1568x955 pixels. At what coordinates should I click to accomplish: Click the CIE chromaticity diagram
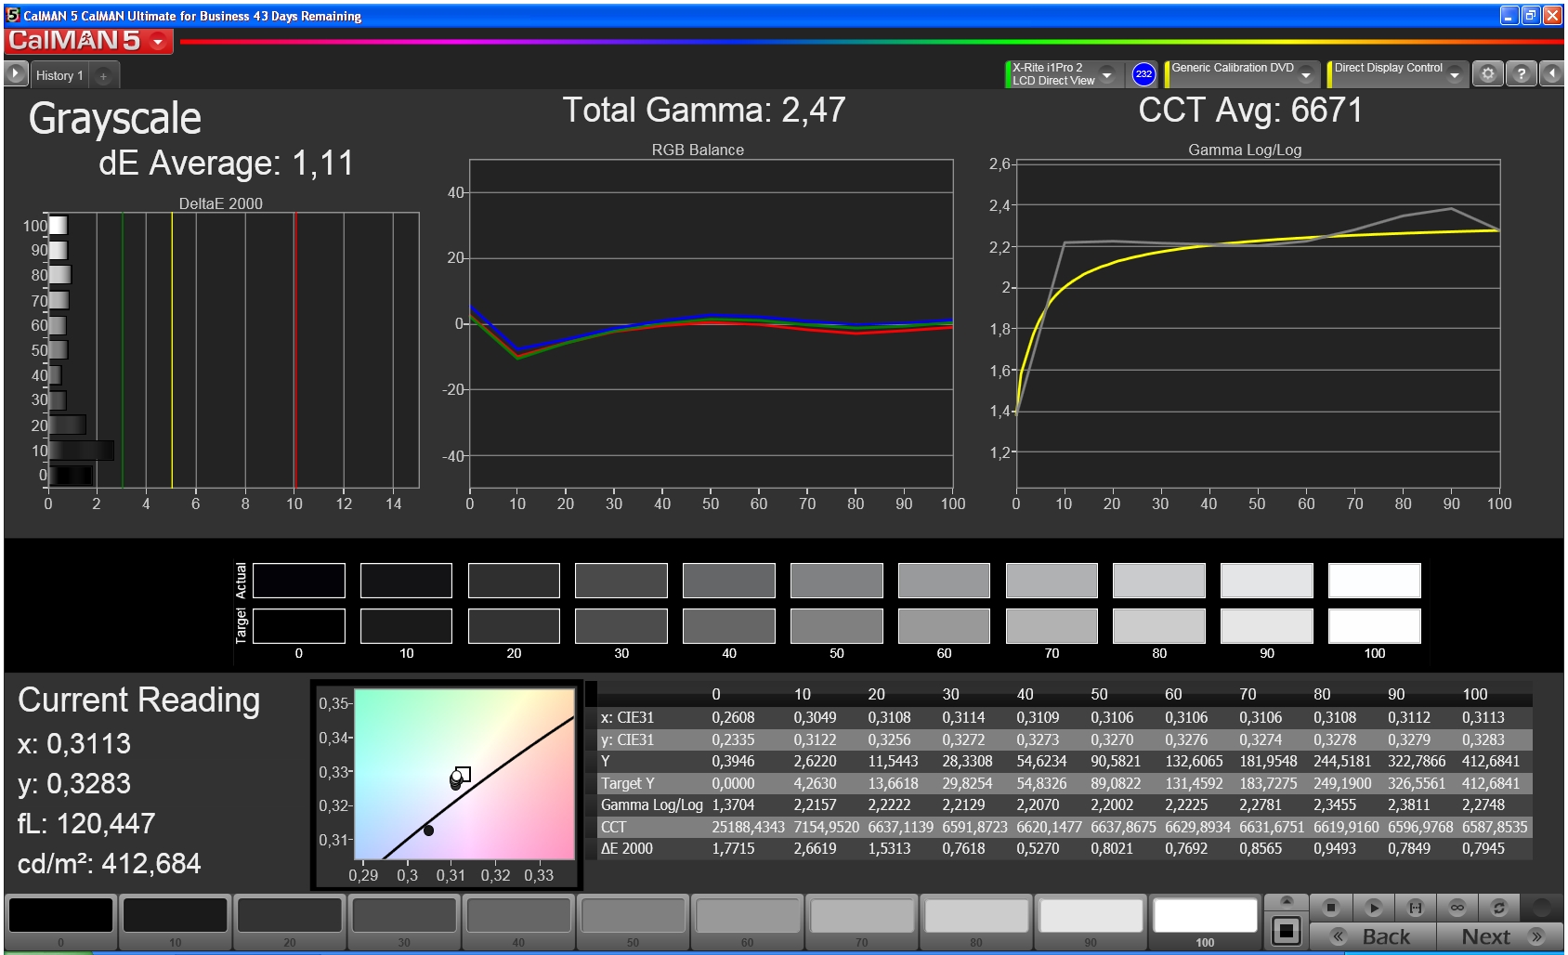click(464, 773)
